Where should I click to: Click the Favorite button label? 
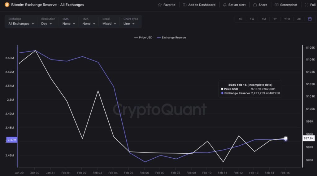pyautogui.click(x=169, y=5)
